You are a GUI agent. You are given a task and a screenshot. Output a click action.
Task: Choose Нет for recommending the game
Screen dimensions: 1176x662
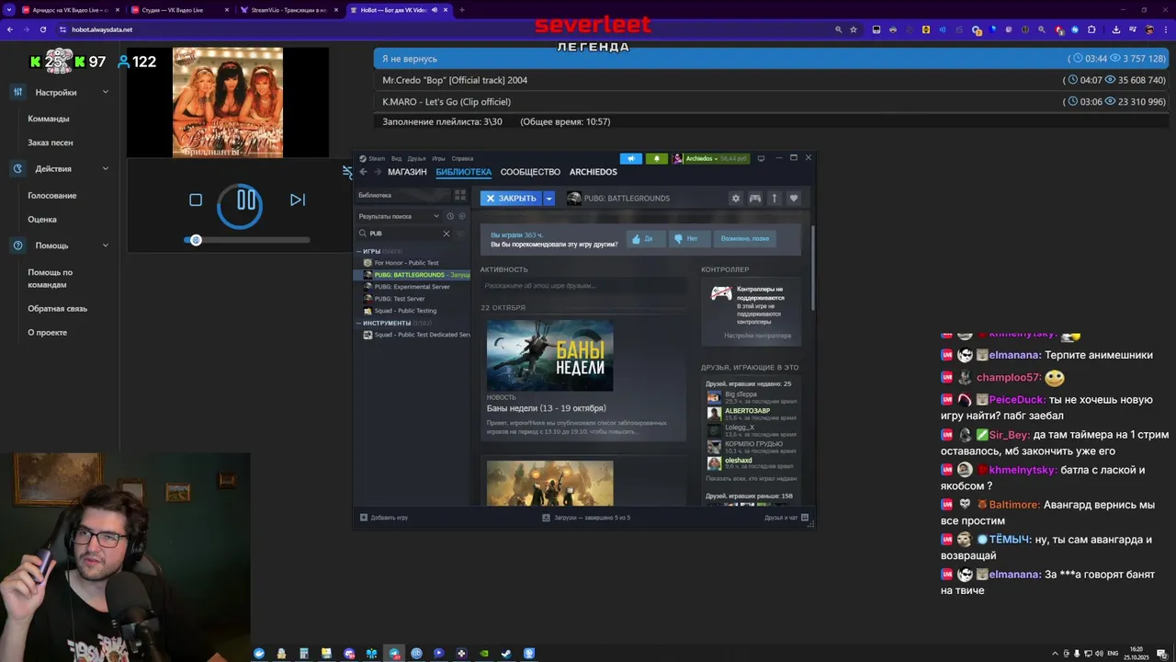click(x=690, y=238)
